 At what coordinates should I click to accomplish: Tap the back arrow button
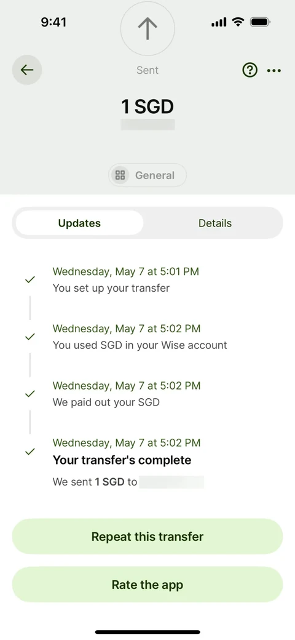tap(27, 70)
